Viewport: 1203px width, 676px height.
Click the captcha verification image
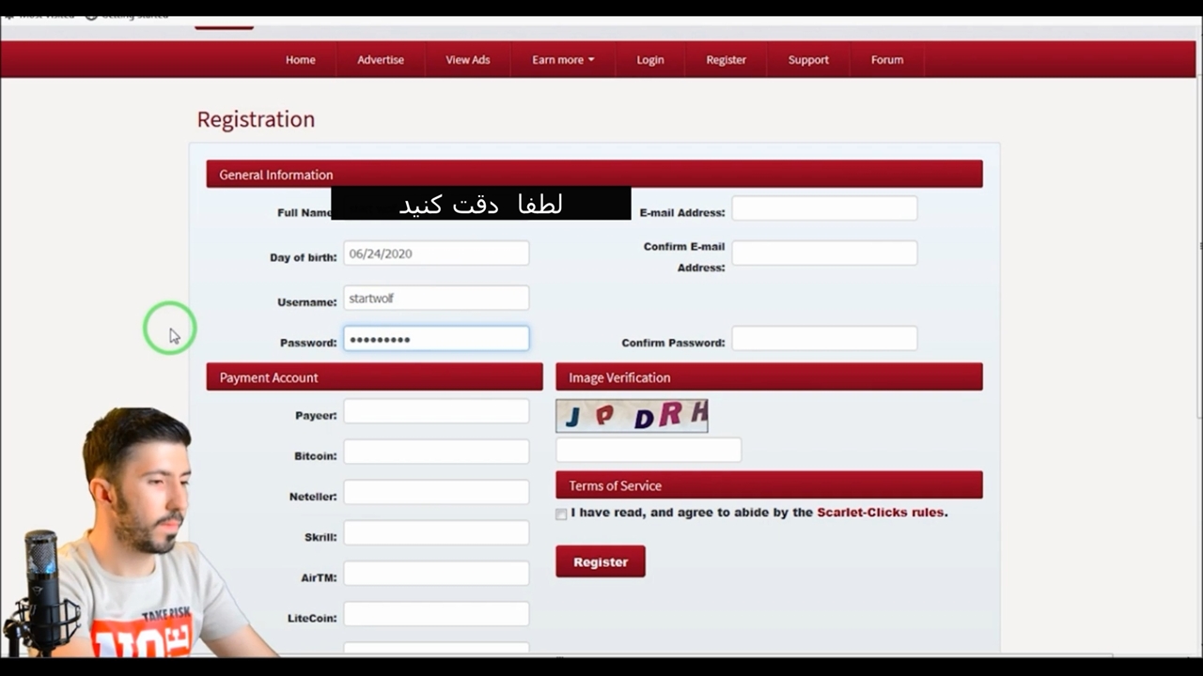632,416
